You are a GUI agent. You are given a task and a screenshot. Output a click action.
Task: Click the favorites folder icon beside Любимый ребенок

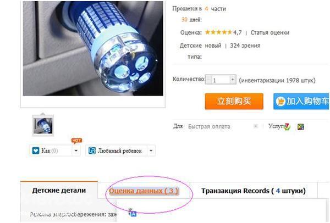[92, 150]
